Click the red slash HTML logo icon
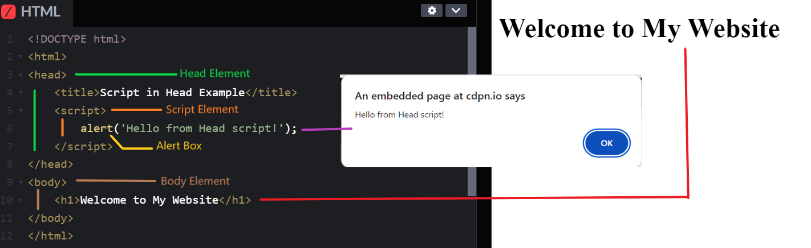 click(x=9, y=11)
